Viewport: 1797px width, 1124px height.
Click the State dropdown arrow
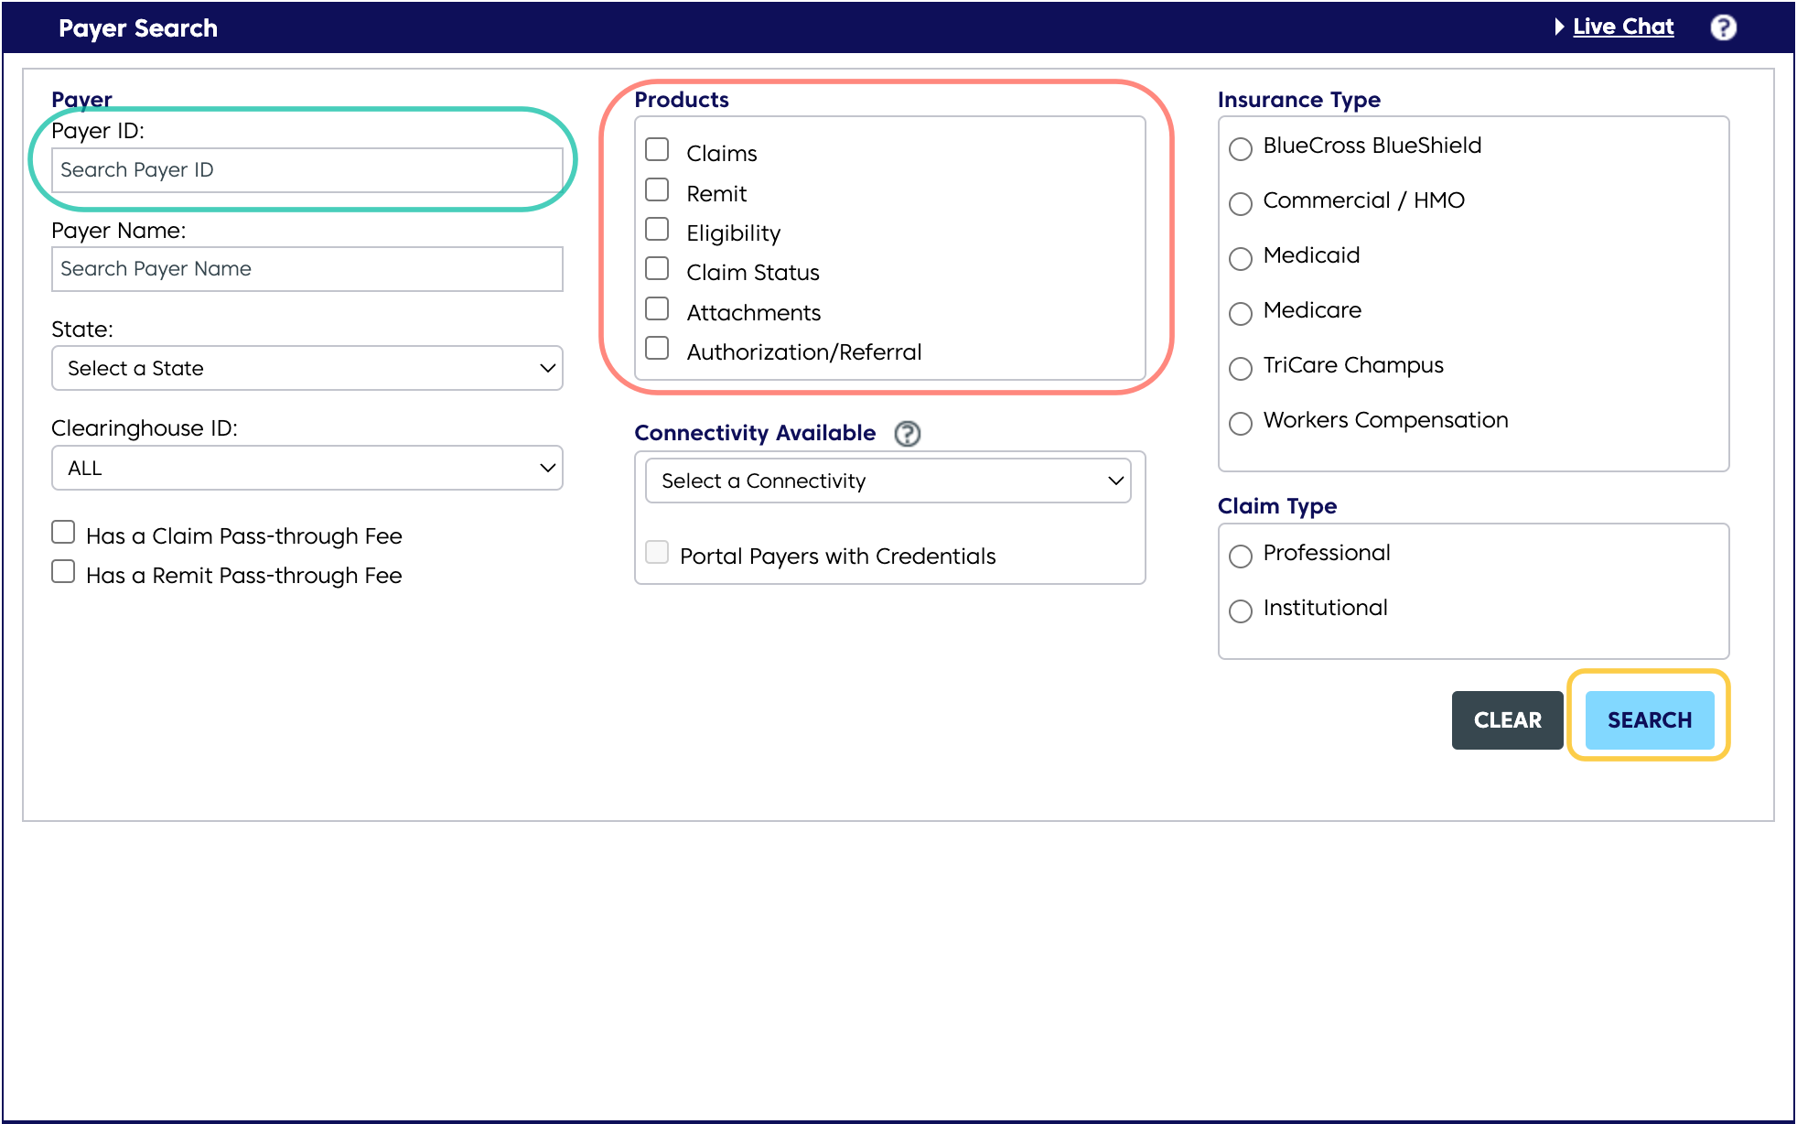(544, 368)
